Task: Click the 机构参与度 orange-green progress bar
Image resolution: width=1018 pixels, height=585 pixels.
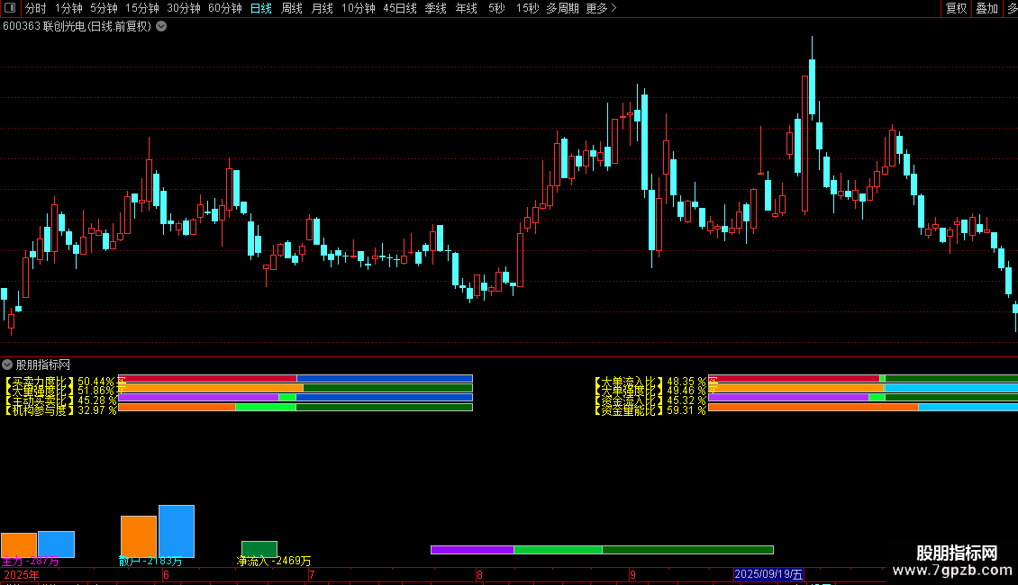Action: point(295,408)
